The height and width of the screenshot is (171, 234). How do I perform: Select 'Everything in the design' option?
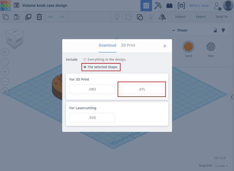coord(85,59)
